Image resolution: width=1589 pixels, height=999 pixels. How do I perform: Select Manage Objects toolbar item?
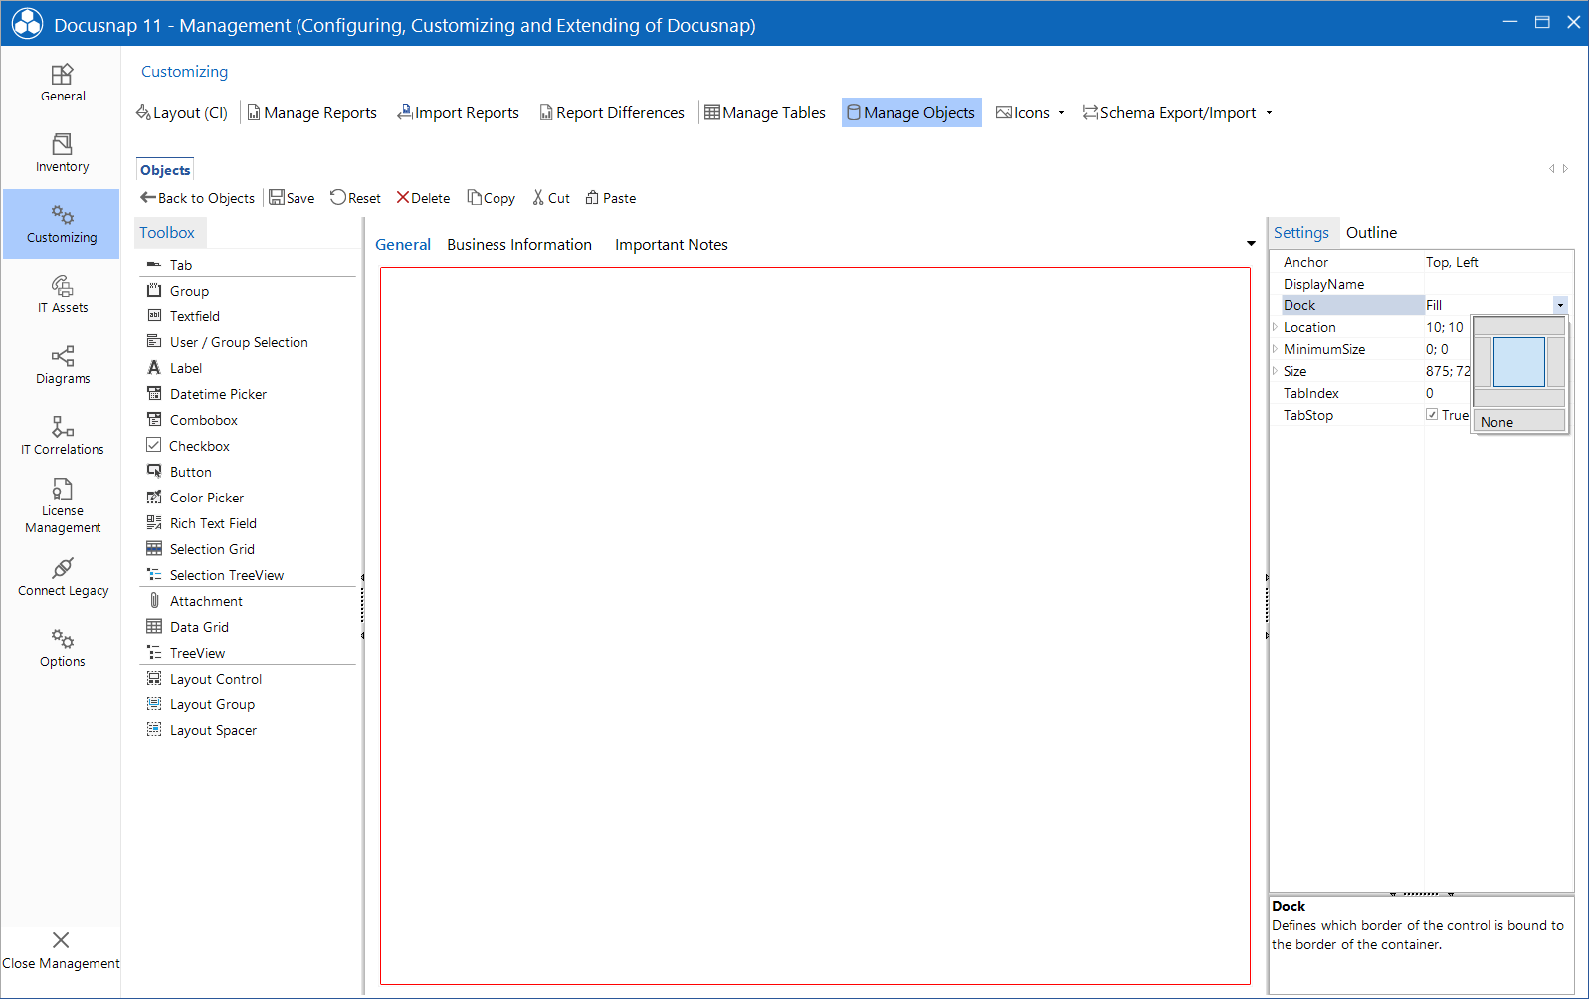pyautogui.click(x=911, y=113)
